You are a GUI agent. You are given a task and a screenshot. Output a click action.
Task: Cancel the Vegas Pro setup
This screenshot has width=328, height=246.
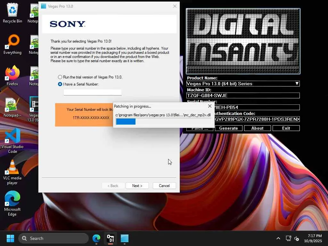(164, 185)
